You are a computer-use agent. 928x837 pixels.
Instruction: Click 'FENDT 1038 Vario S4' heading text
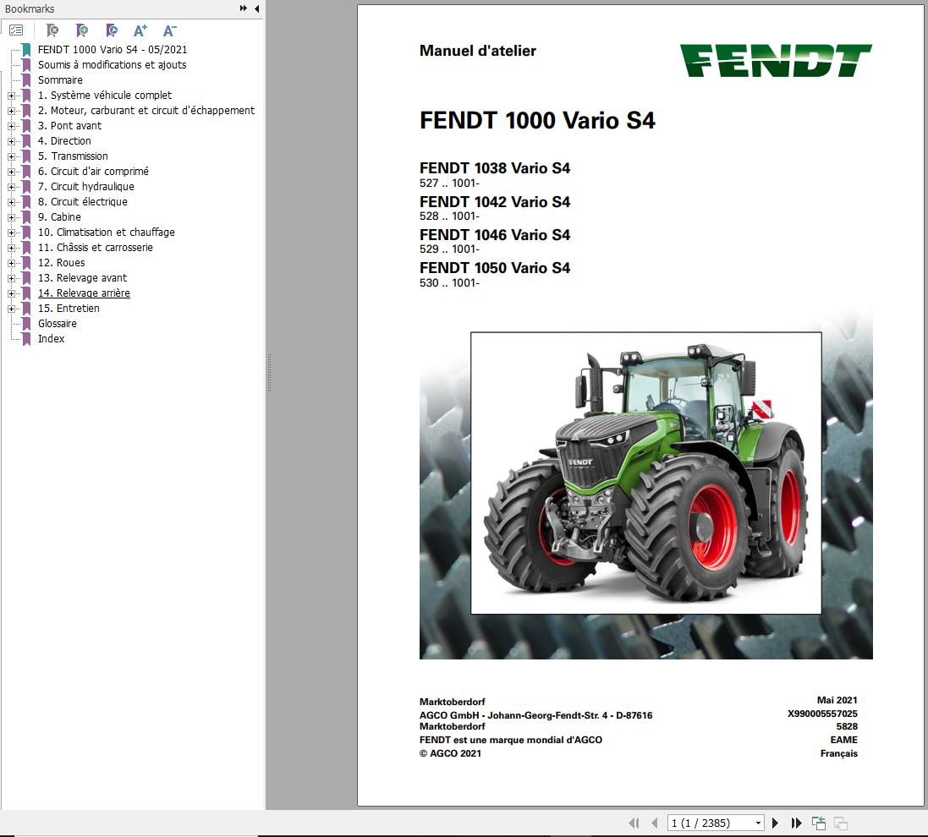[x=495, y=168]
